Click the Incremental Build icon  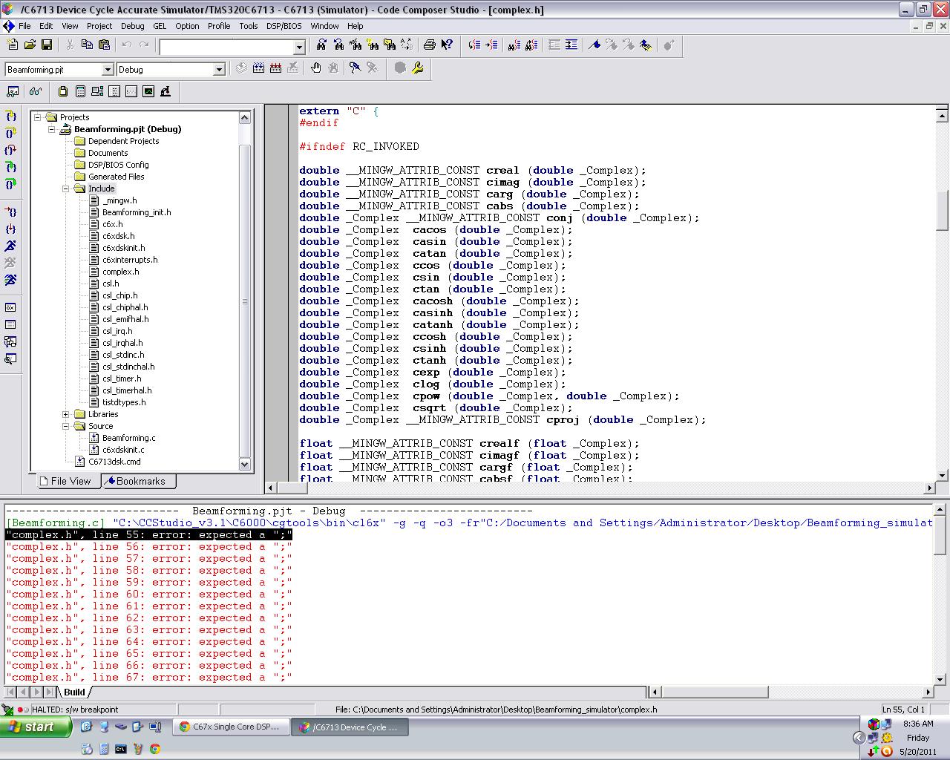click(258, 68)
